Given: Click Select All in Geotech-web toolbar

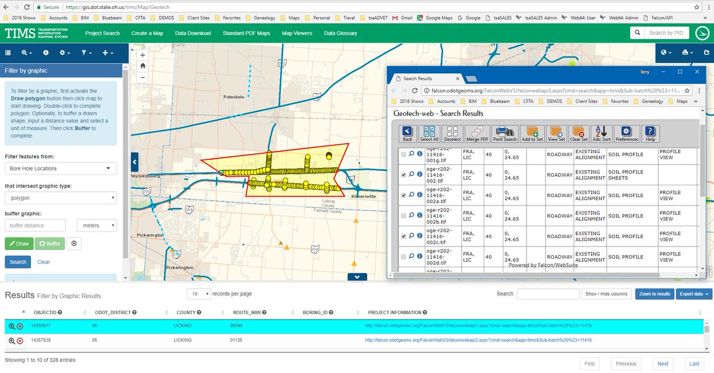Looking at the screenshot, I should pyautogui.click(x=428, y=133).
